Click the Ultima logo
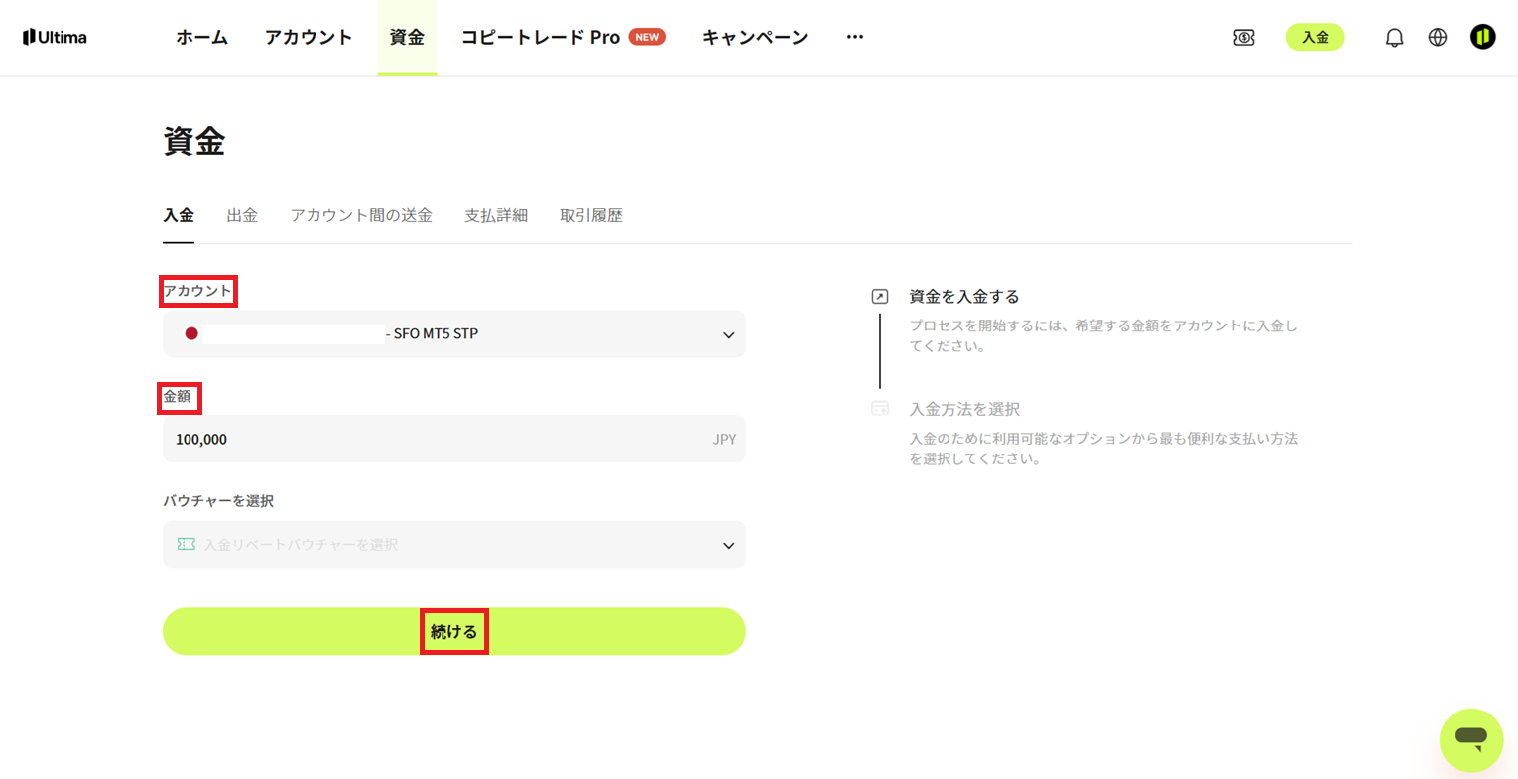Viewport: 1518px width, 779px height. pos(55,37)
